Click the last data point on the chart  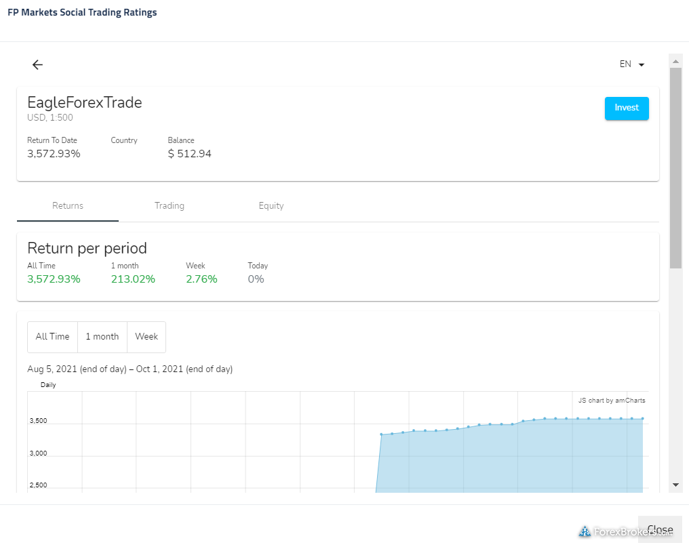(x=643, y=419)
